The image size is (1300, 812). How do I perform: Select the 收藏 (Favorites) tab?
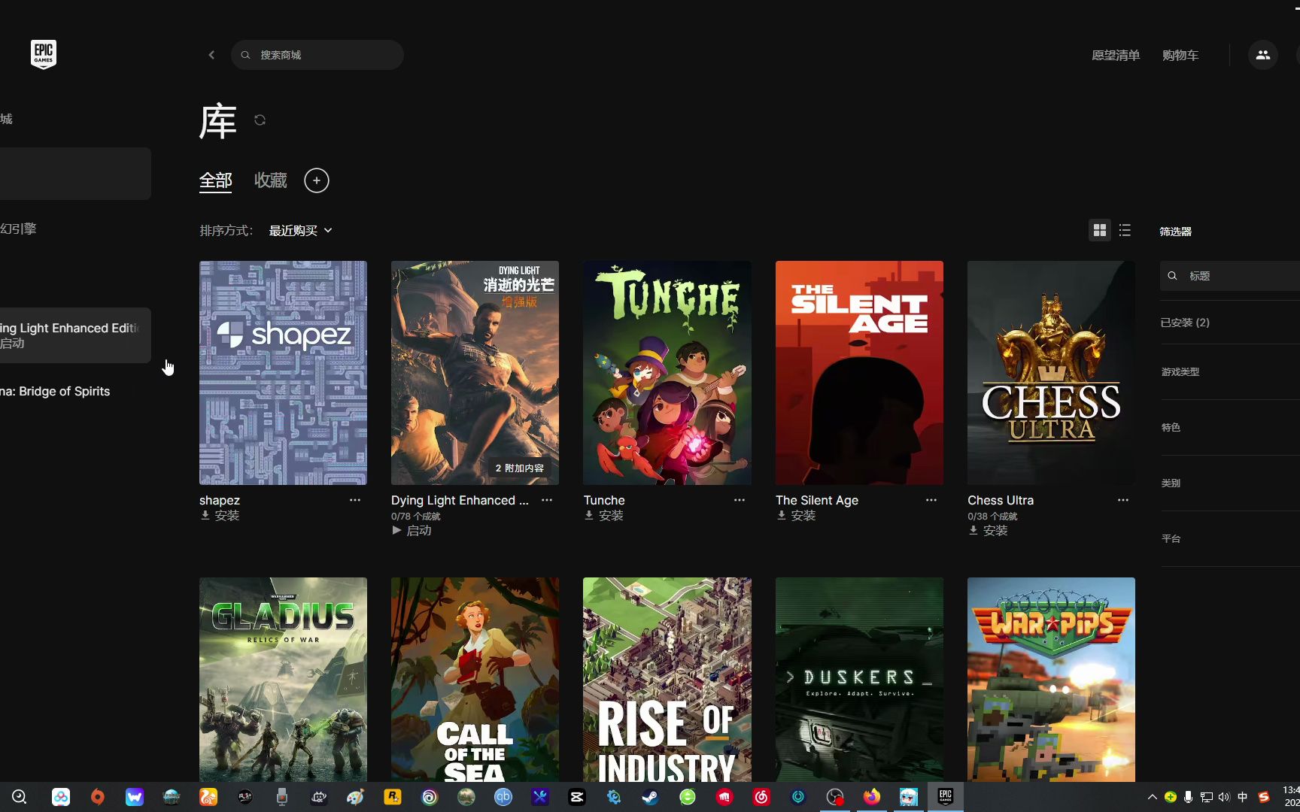coord(271,180)
